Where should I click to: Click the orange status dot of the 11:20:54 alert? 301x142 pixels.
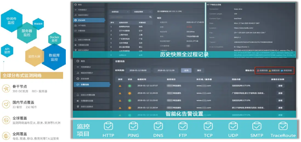pos(130,108)
